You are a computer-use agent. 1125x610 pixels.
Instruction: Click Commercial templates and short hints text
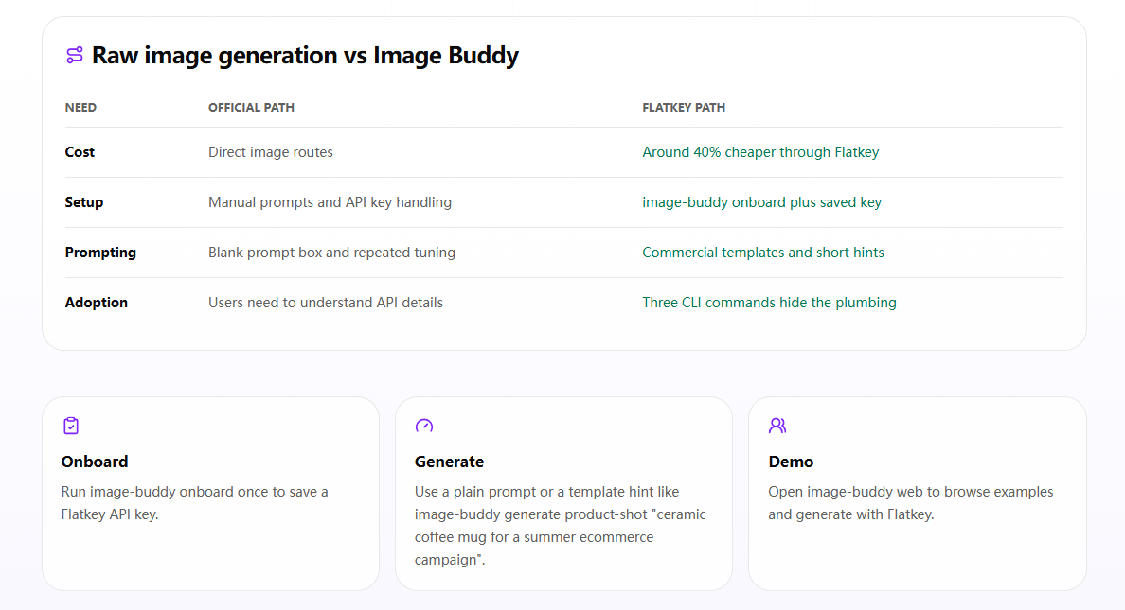pos(762,253)
